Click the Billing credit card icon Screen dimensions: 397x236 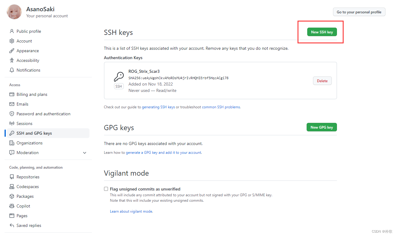point(12,94)
